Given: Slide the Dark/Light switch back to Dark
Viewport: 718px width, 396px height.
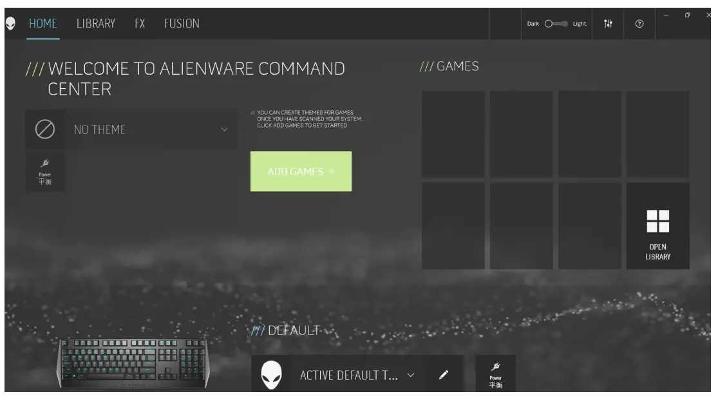Looking at the screenshot, I should pyautogui.click(x=547, y=22).
